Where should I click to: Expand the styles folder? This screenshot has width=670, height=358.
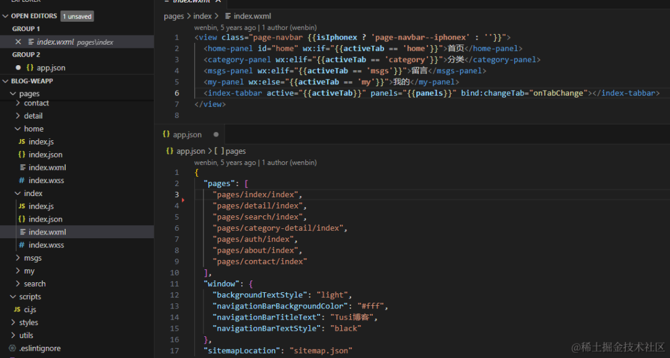click(x=13, y=322)
